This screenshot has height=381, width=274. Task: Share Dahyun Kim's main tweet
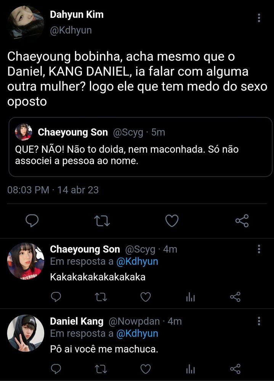click(242, 221)
